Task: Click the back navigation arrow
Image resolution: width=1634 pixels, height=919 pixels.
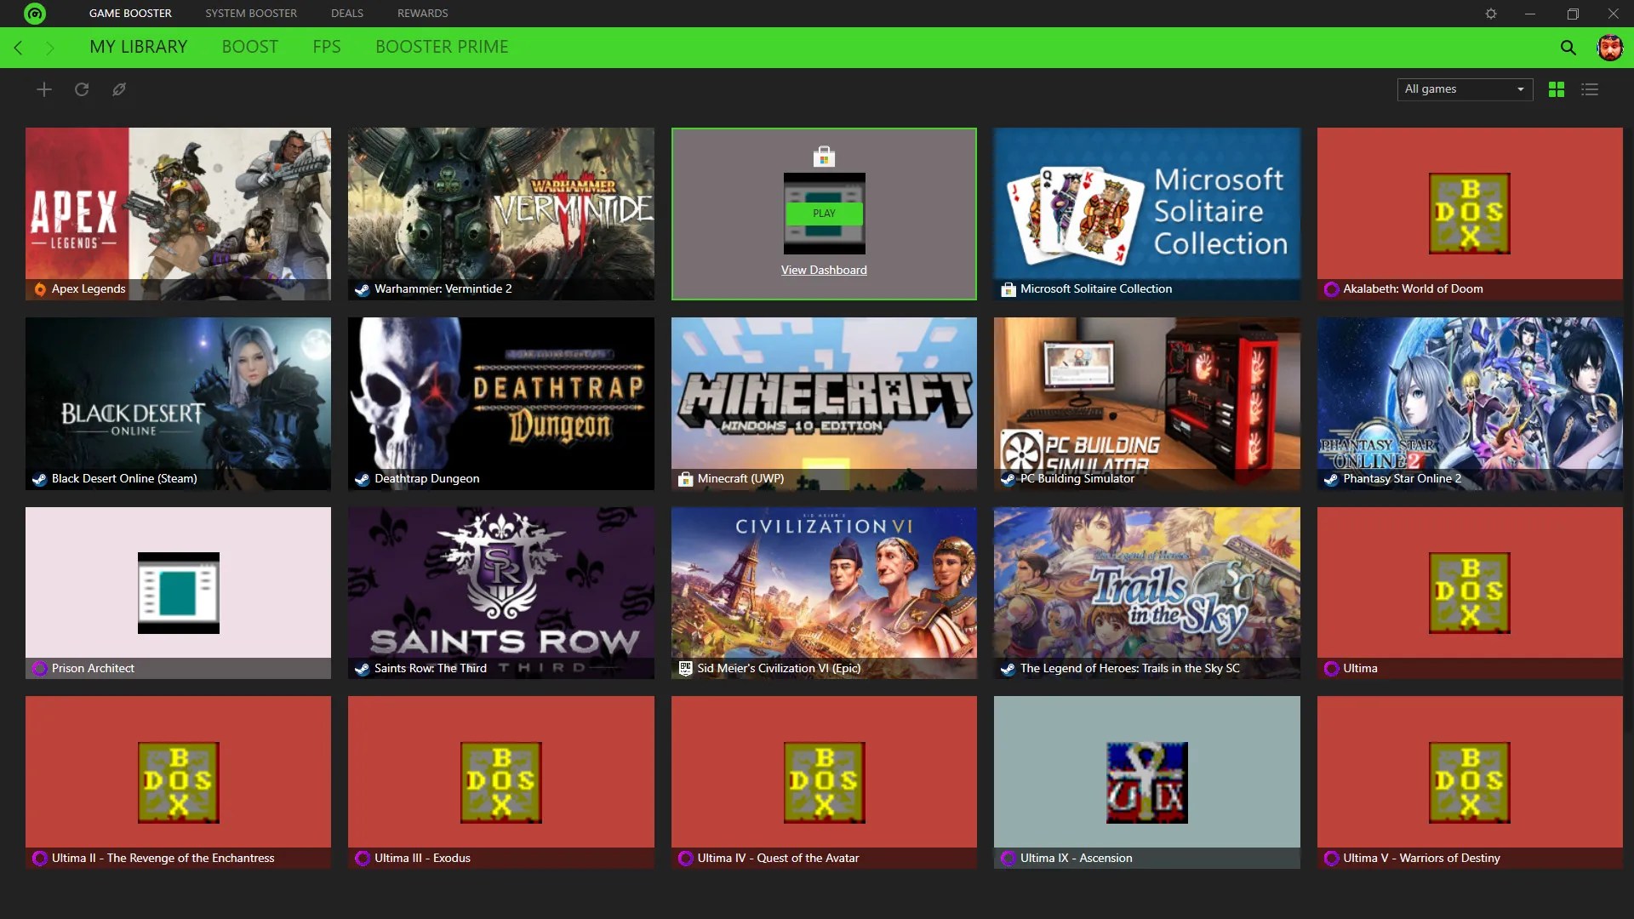Action: tap(18, 48)
